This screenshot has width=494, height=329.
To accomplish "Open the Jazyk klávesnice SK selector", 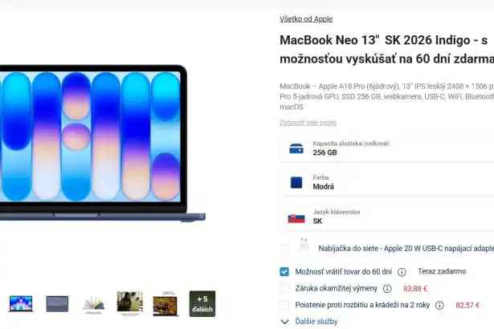I will point(386,217).
